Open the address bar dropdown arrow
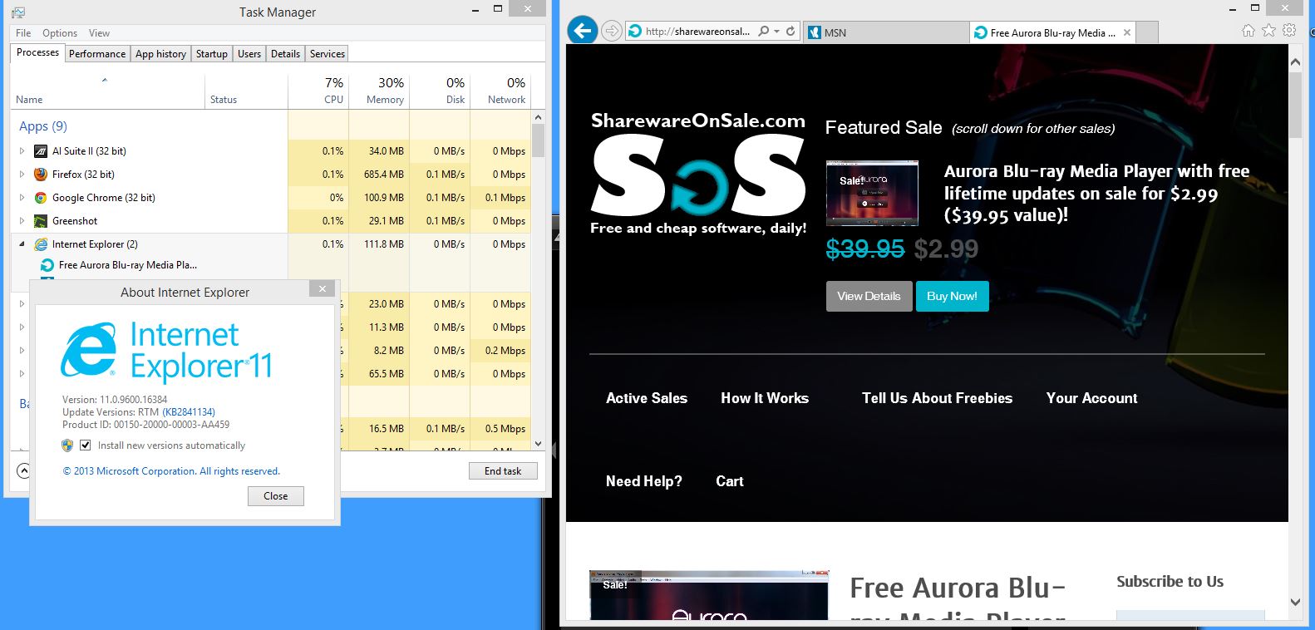 (776, 32)
